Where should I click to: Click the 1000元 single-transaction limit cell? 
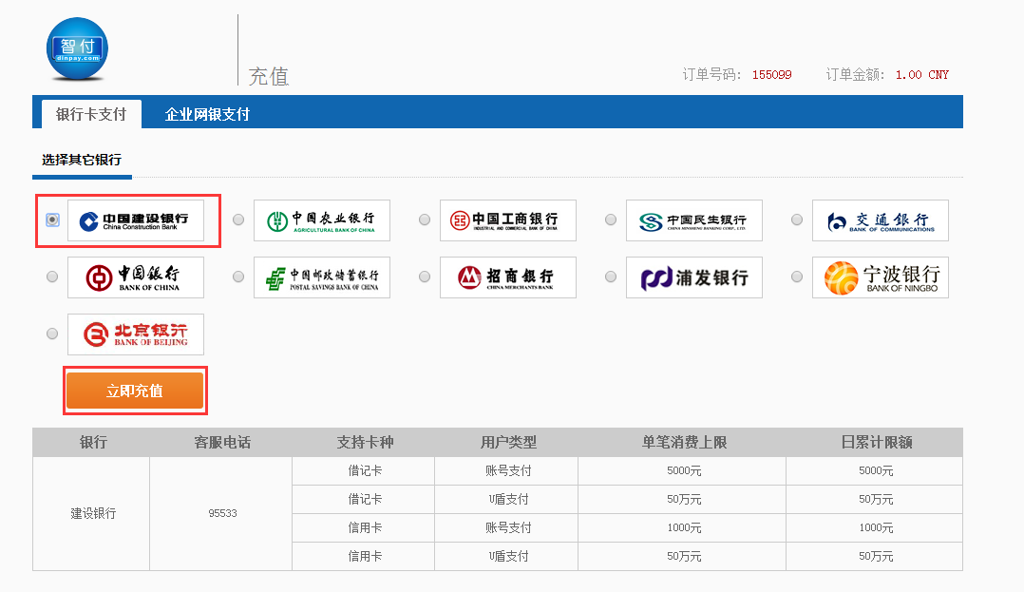click(x=683, y=528)
